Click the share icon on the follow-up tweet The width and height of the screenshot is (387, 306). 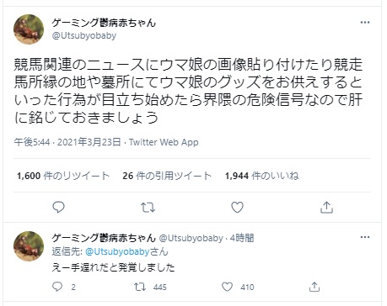(x=314, y=287)
